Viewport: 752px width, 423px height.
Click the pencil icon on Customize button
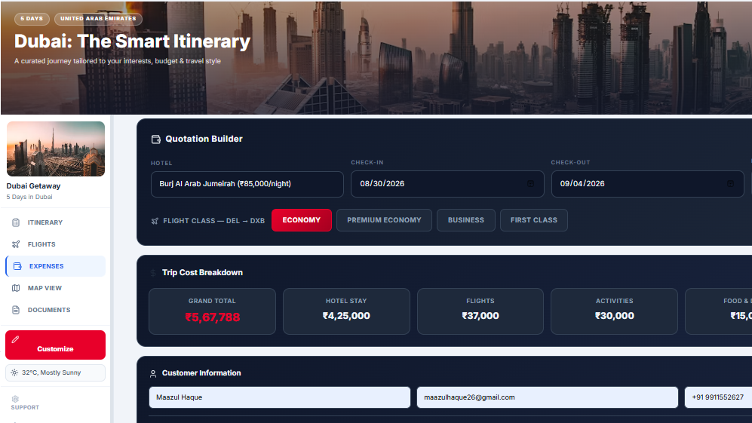click(x=15, y=339)
